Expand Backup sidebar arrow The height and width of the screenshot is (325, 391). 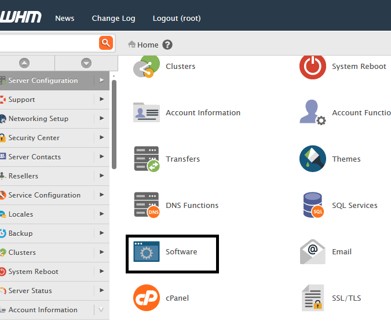pos(101,233)
